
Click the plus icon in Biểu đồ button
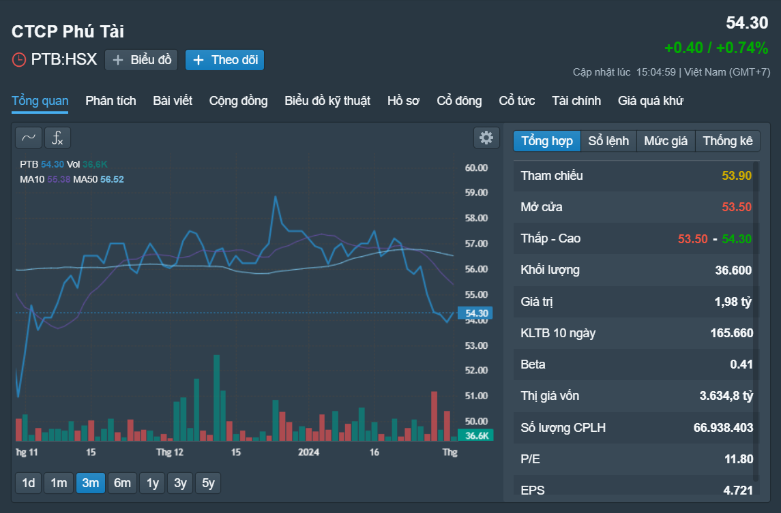point(118,60)
